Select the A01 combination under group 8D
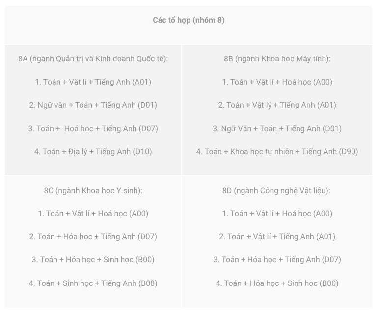Screen dimensions: 379x311 point(277,237)
